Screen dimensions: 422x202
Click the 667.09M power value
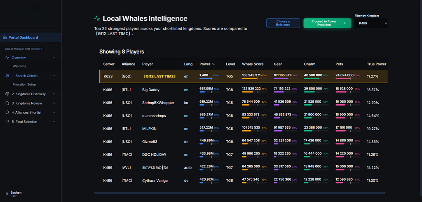point(206,88)
